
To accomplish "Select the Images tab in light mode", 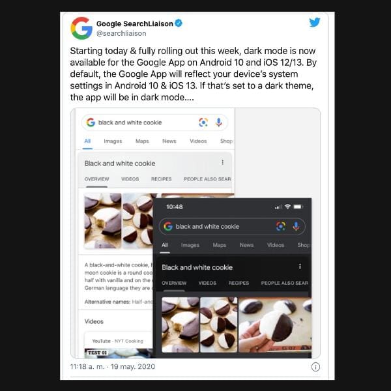I will tap(113, 141).
